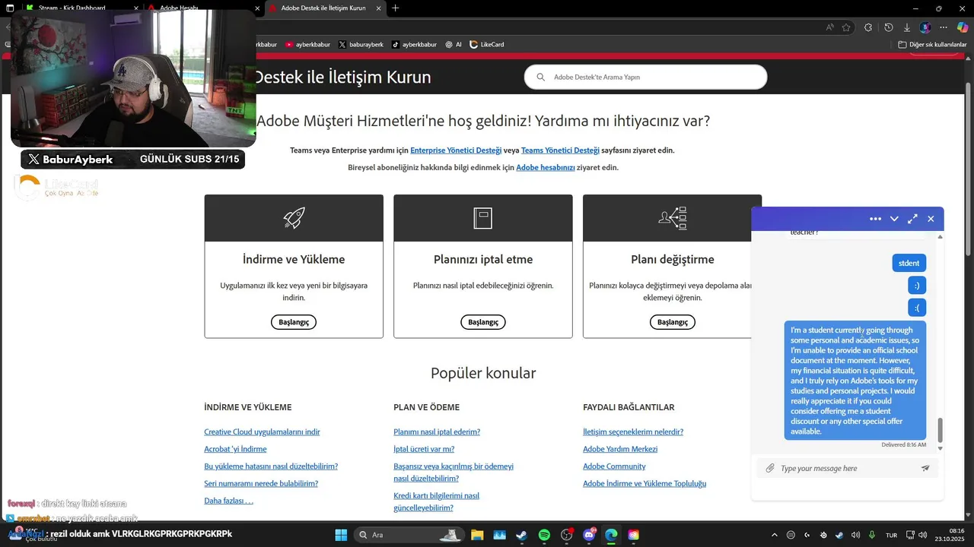
Task: Open the Enterprise Yönetici Desteği link
Action: tap(456, 150)
